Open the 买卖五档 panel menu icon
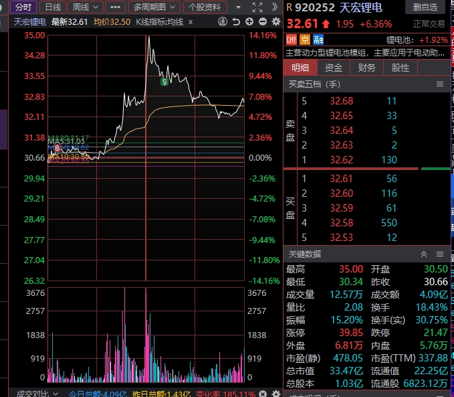This screenshot has width=454, height=397. pos(440,84)
